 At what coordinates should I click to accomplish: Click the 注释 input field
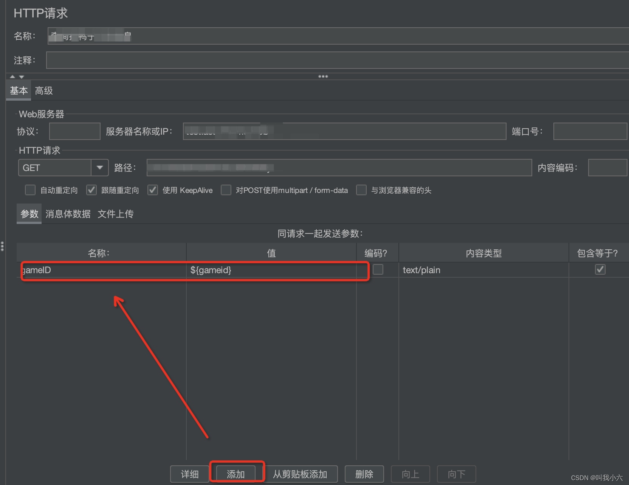[338, 60]
